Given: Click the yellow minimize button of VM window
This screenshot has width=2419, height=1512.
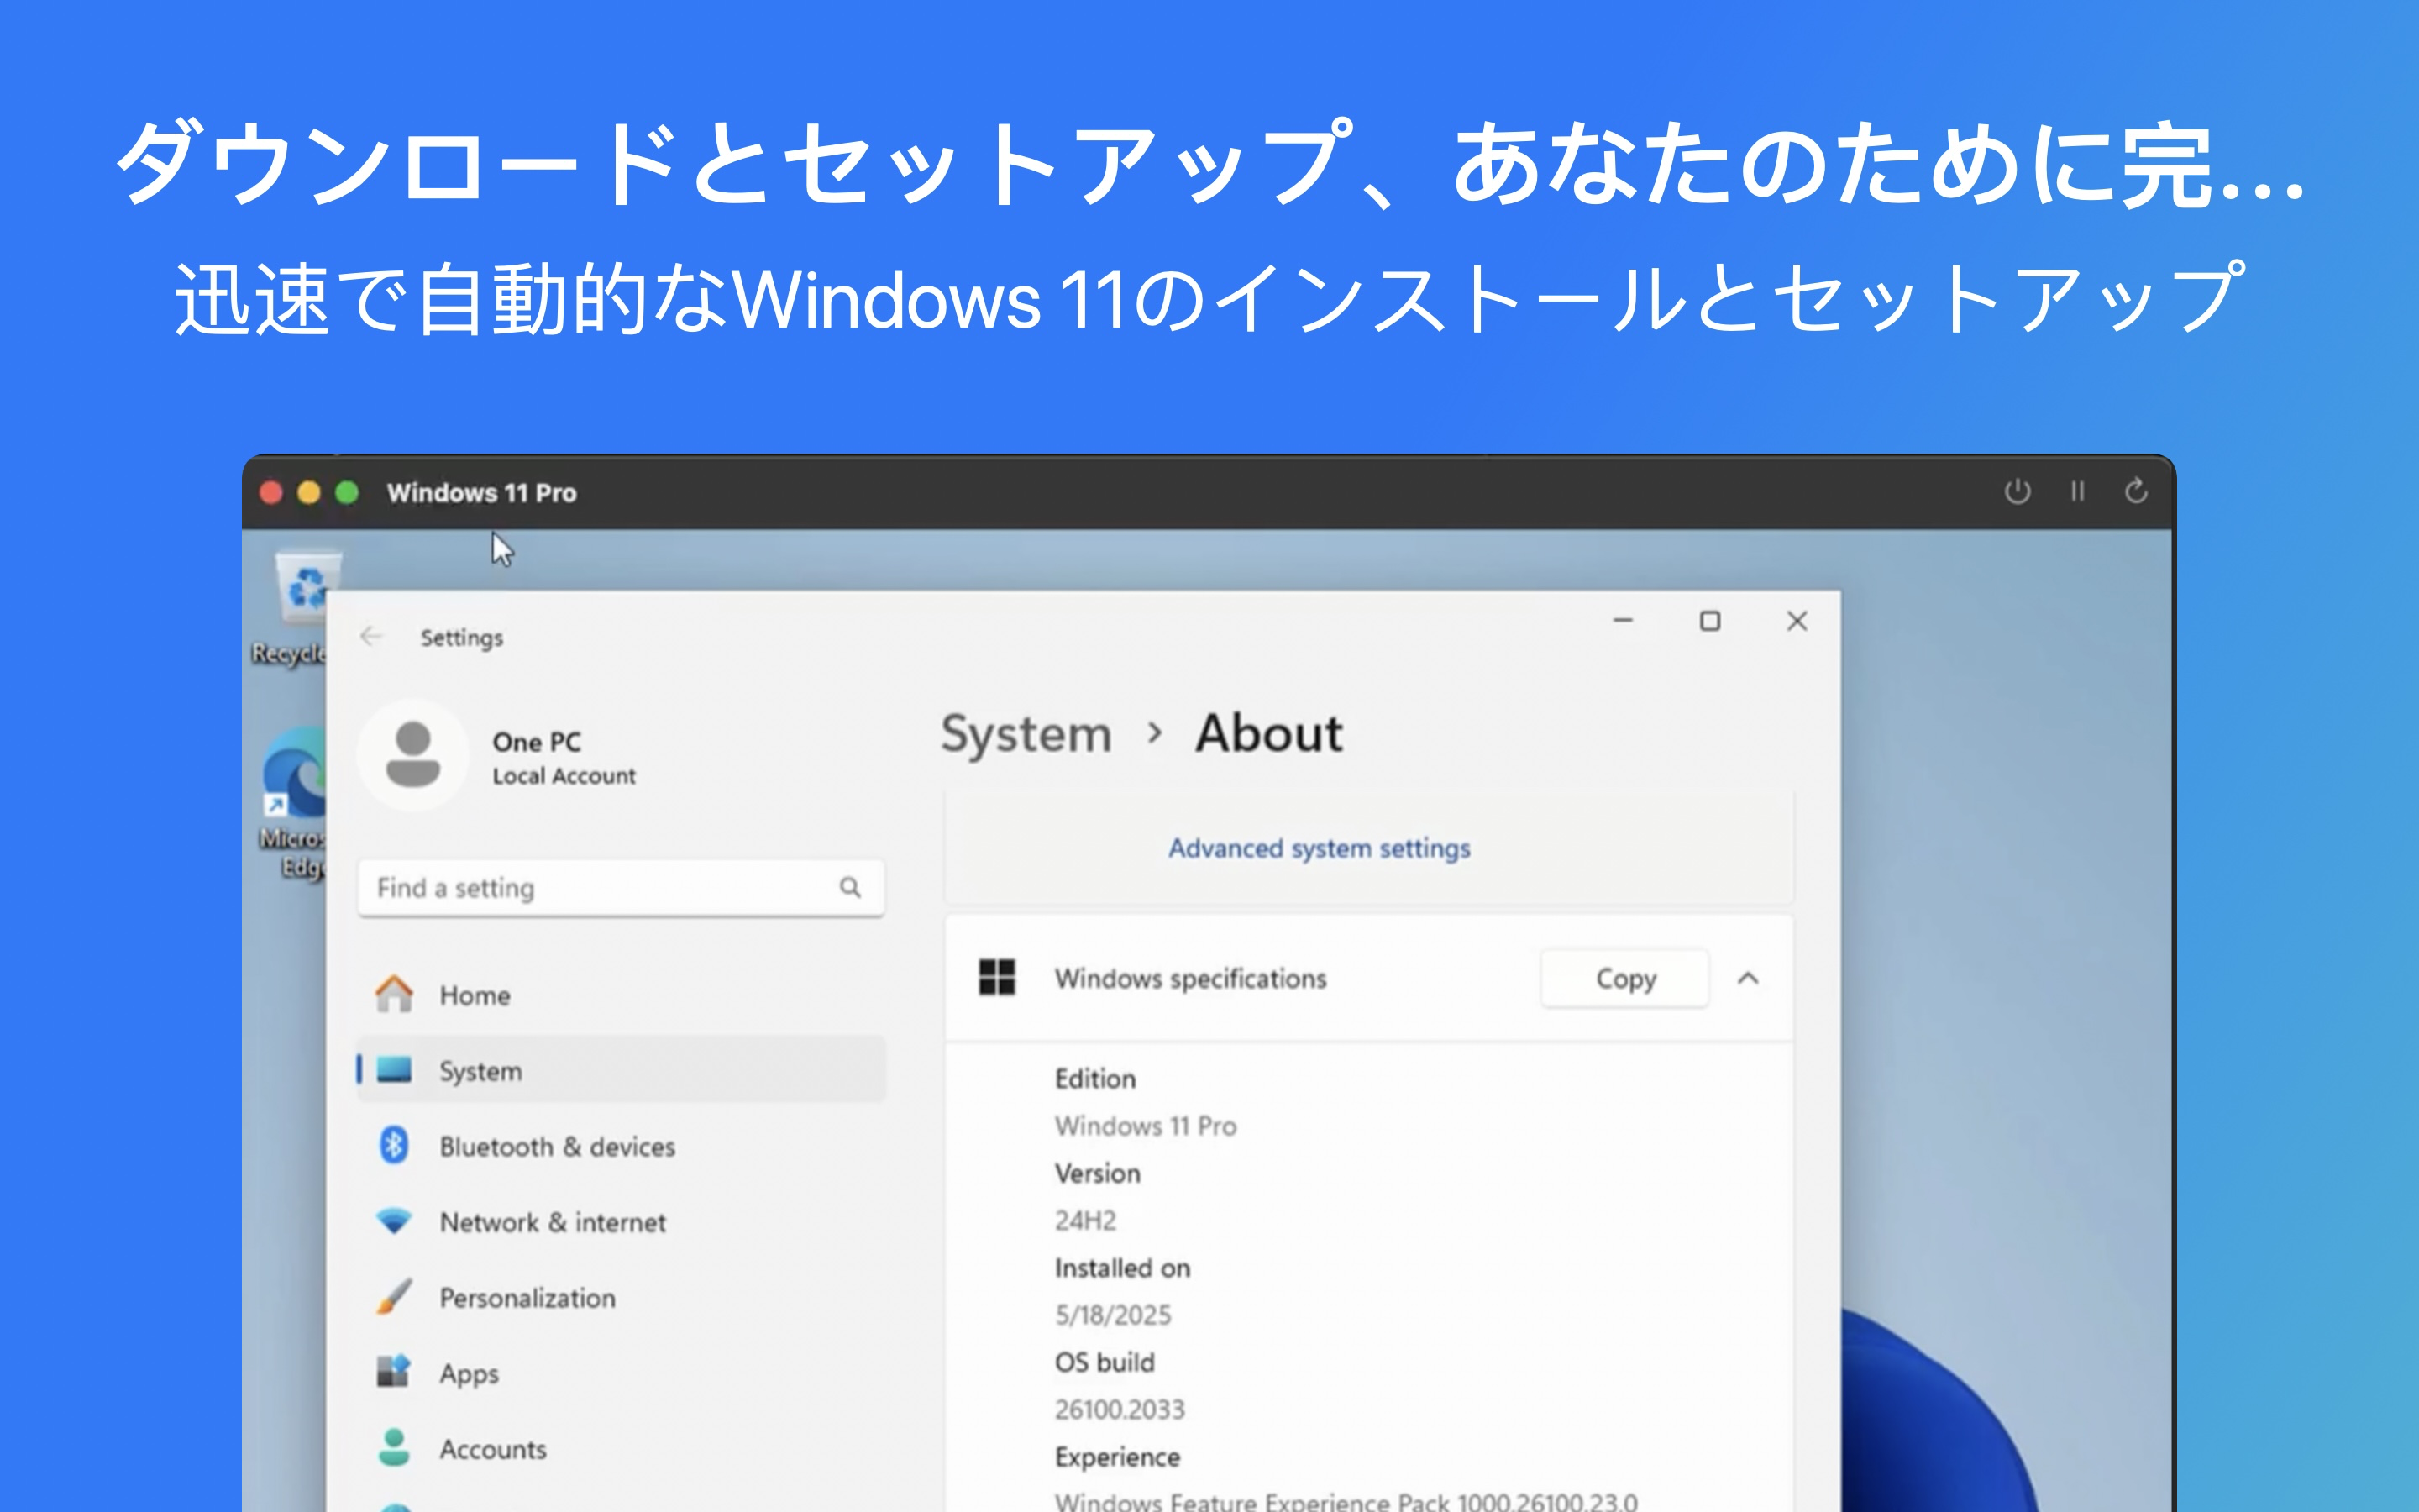Looking at the screenshot, I should [309, 492].
